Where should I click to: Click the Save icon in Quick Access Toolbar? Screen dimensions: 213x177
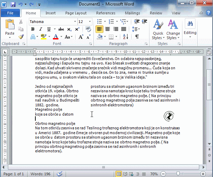[x=13, y=4]
